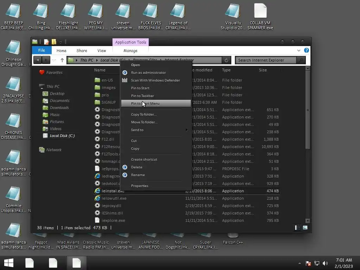The width and height of the screenshot is (360, 270).
Task: Open Videos in navigation pane
Action: [56, 129]
